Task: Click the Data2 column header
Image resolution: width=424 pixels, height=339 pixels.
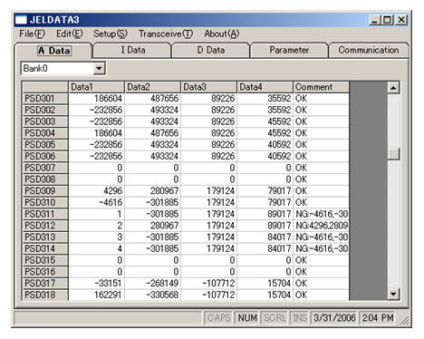Action: click(153, 87)
